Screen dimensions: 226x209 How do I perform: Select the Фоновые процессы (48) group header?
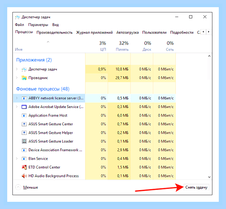tap(43, 89)
